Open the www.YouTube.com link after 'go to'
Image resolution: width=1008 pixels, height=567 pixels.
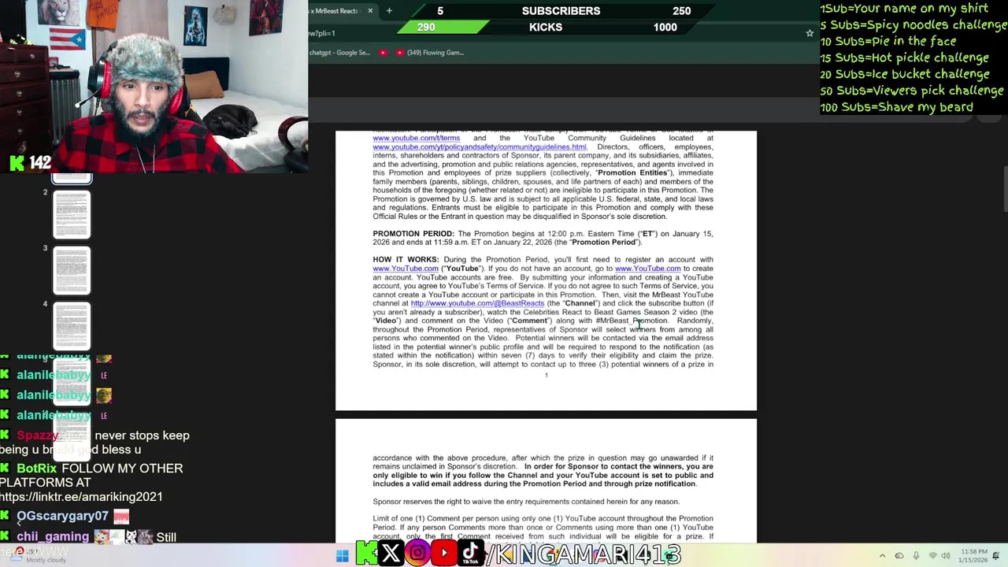(x=647, y=269)
